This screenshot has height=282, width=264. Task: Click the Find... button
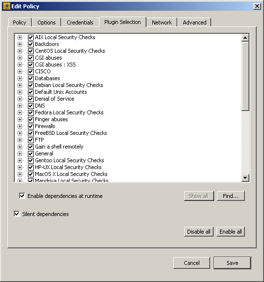point(231,196)
